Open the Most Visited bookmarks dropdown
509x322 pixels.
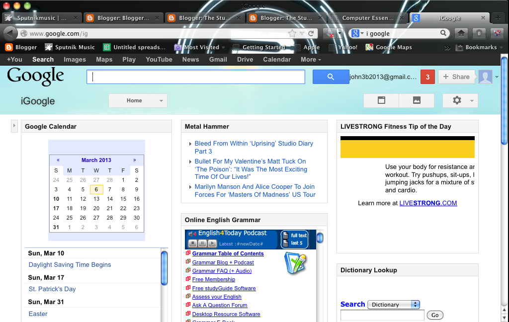[200, 47]
